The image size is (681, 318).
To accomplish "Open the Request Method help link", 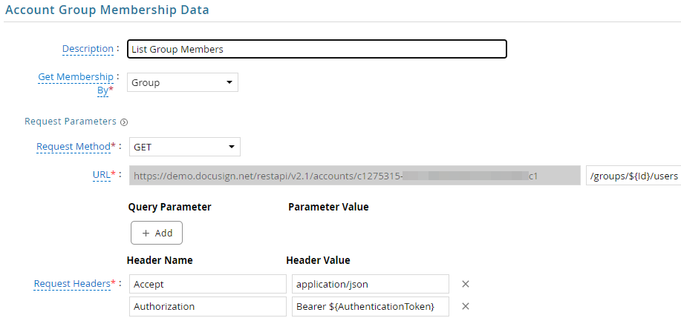I will tap(74, 147).
